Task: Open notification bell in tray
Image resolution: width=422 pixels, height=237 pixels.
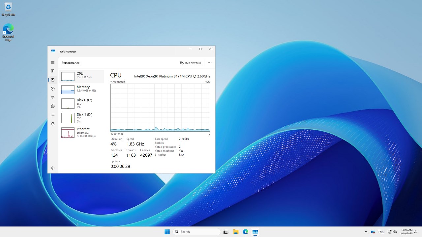Action: point(416,232)
